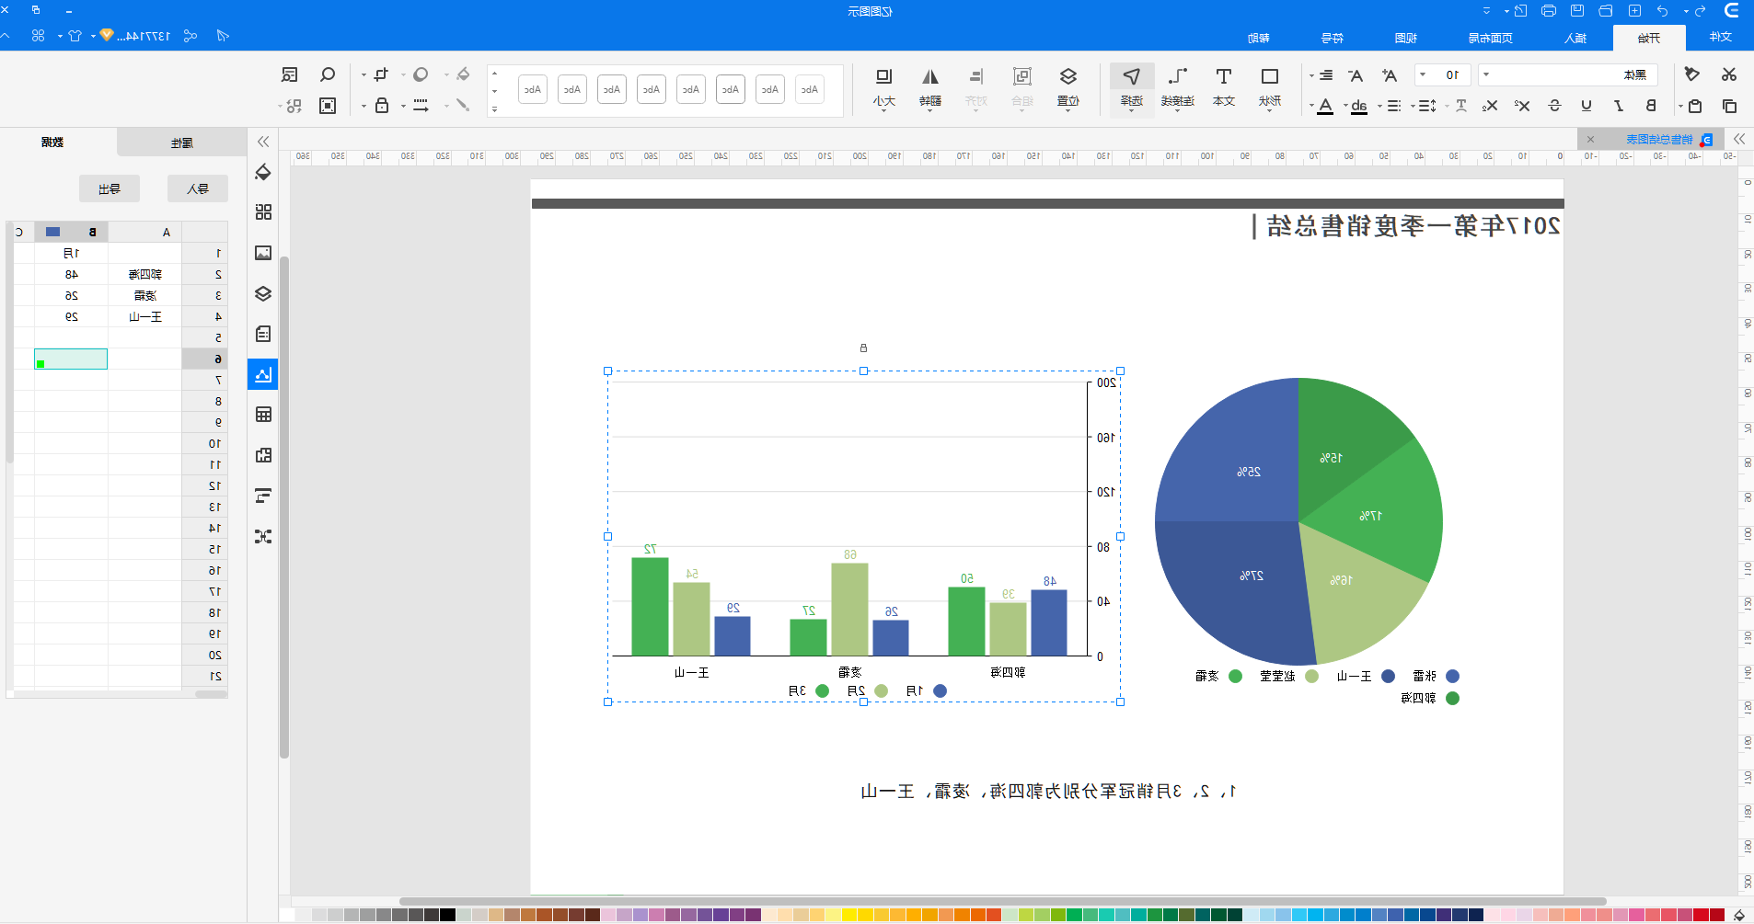Open the 文件 File menu tab
Viewport: 1754px width, 924px height.
[1721, 38]
